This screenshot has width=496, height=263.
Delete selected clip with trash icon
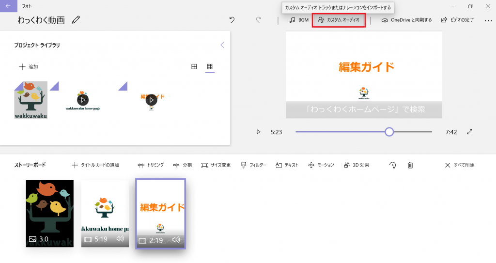pyautogui.click(x=410, y=165)
